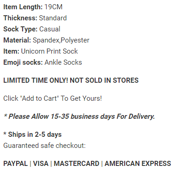Viewport: 174px width, 171px height.
Task: Click the Casual sock type value
Action: click(50, 29)
